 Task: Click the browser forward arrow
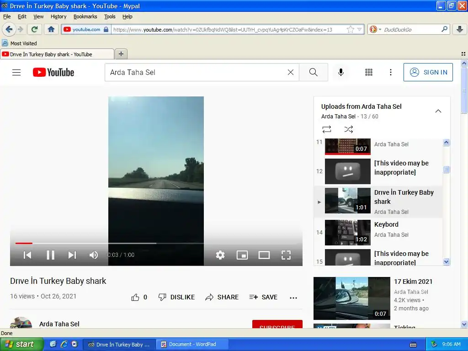20,29
